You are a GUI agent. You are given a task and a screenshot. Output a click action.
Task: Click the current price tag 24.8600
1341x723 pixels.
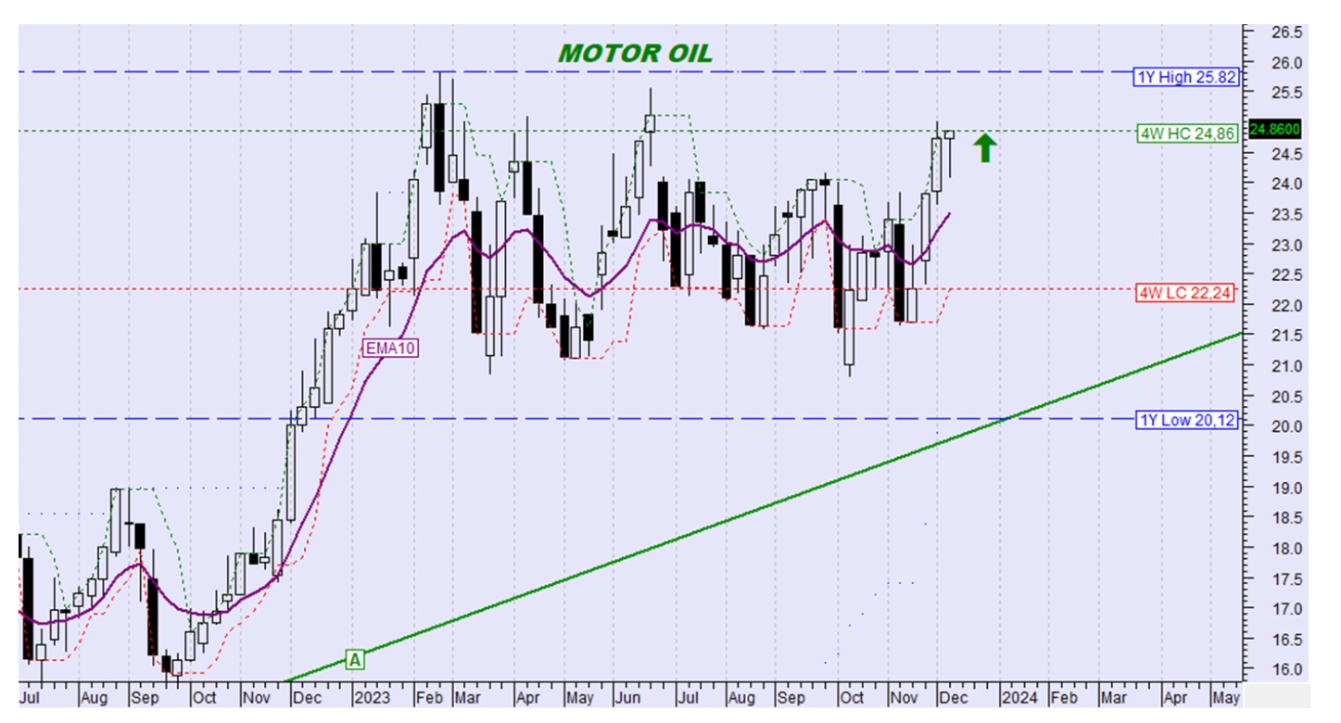click(x=1274, y=129)
